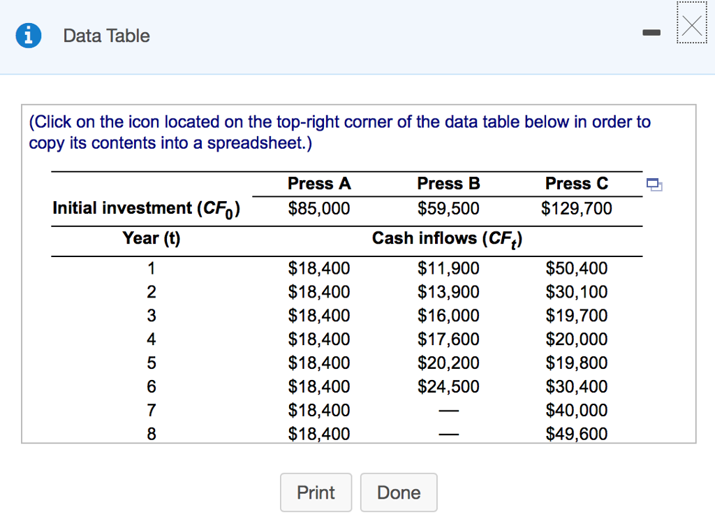Click the $85,000 initial investment cell
The image size is (715, 526).
click(319, 208)
